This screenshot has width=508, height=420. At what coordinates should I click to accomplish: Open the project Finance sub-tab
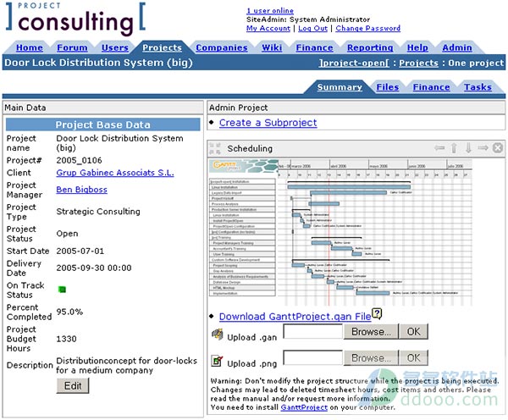click(431, 87)
